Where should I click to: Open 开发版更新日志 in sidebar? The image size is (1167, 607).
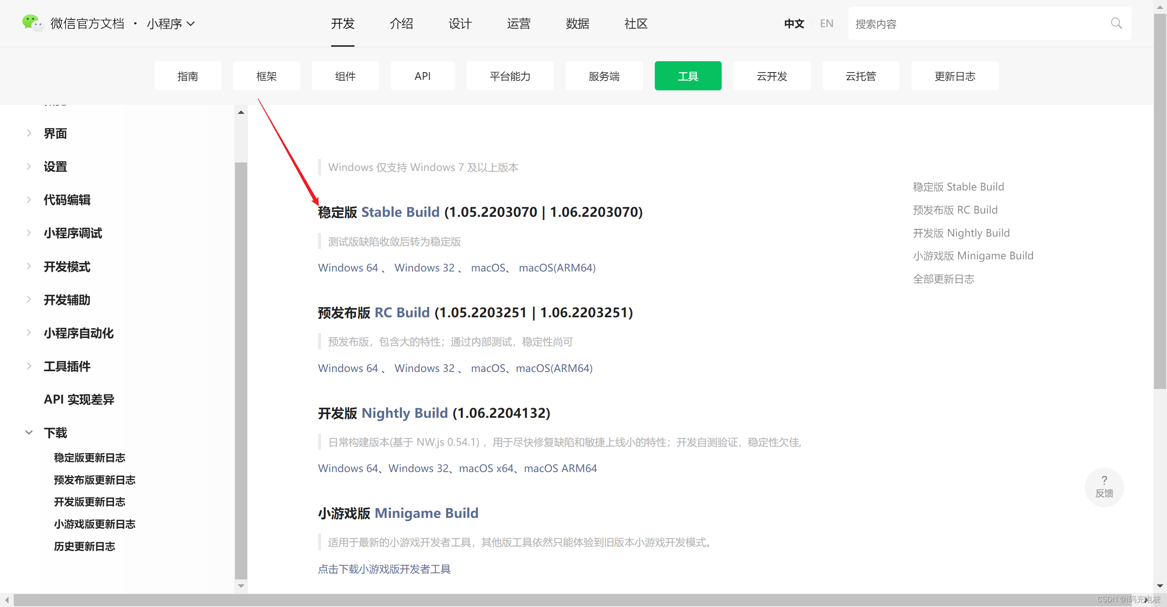tap(89, 502)
